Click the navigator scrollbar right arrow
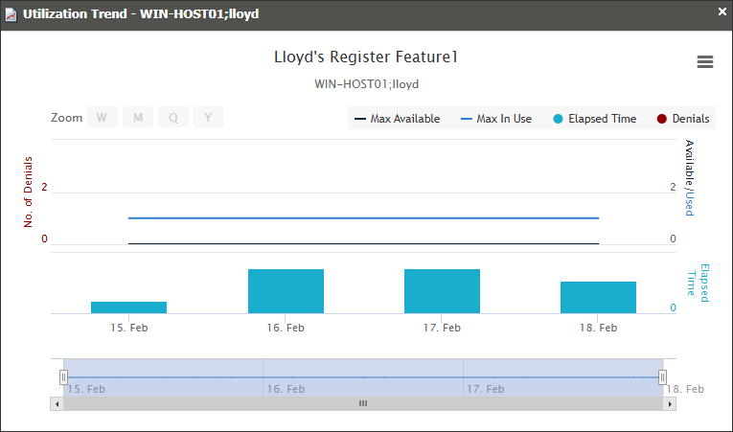 [x=670, y=404]
